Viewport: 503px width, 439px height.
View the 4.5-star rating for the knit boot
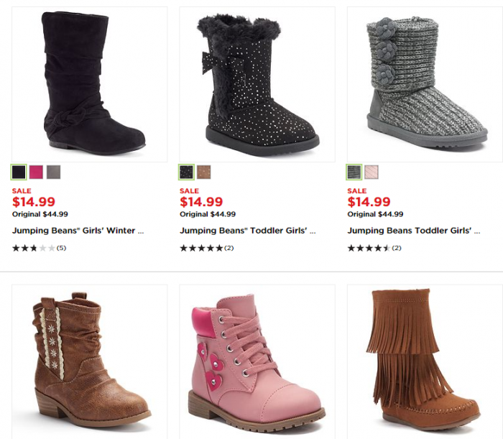click(x=374, y=248)
